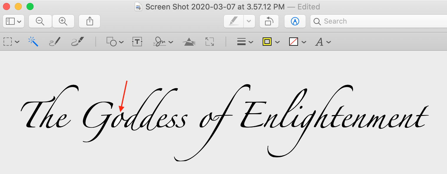Select the Sketch pen tool
This screenshot has height=174, width=447.
(x=55, y=42)
